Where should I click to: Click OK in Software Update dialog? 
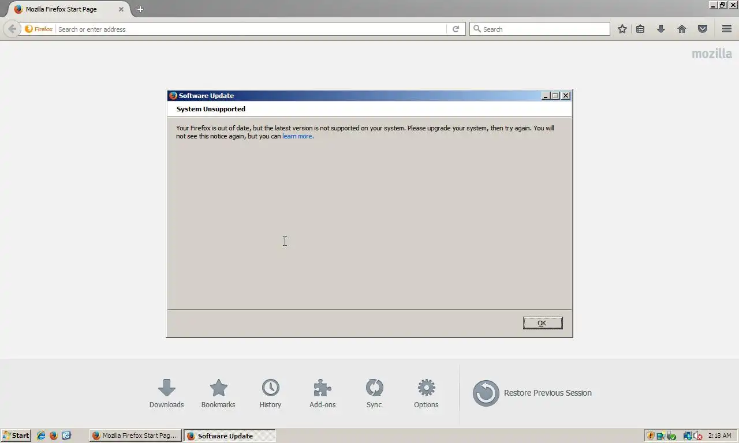(542, 323)
